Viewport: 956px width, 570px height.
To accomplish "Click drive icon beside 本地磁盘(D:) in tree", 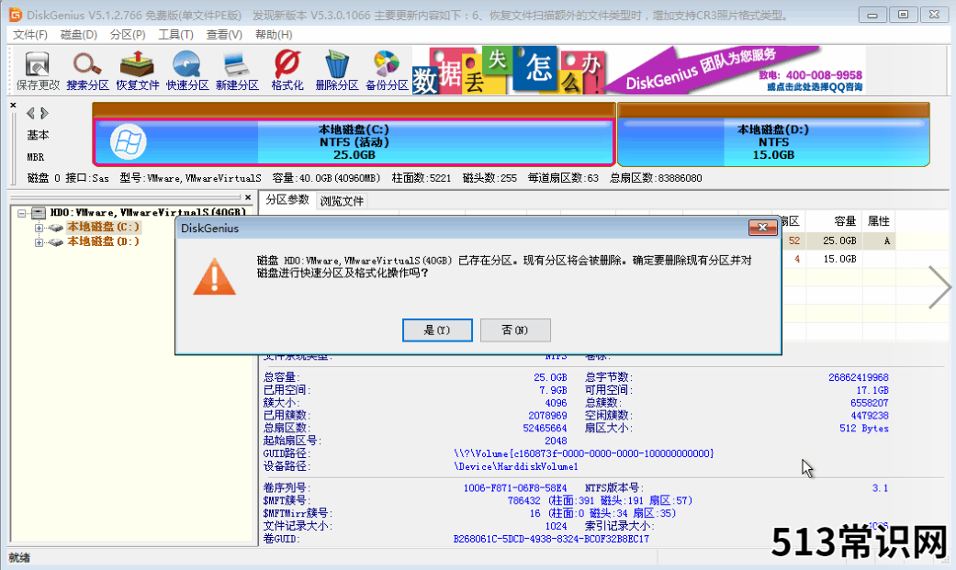I will tap(56, 242).
